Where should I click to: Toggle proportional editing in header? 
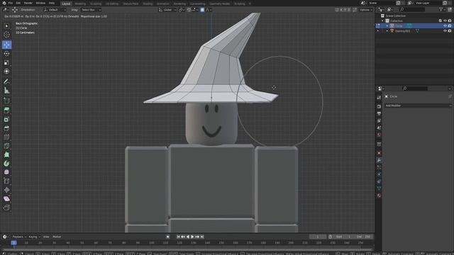[x=202, y=10]
